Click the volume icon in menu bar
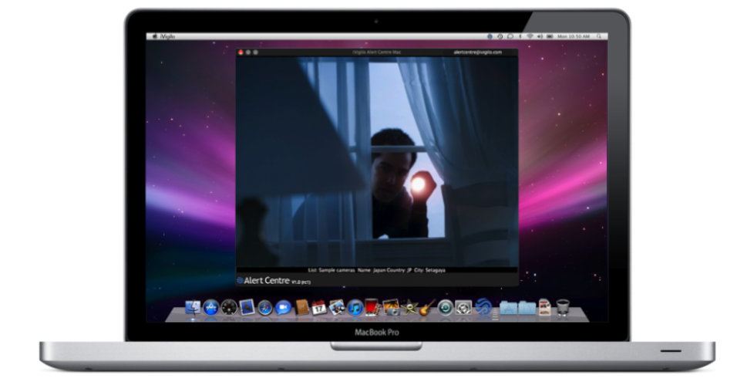 point(540,36)
